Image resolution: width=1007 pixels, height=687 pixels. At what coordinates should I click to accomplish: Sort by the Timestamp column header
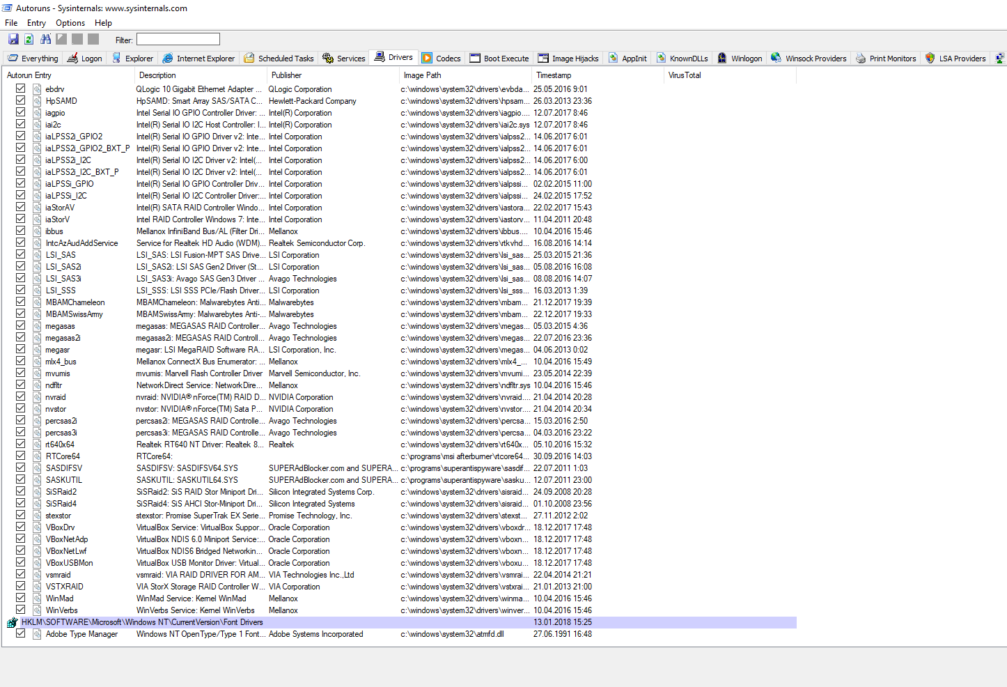[598, 75]
